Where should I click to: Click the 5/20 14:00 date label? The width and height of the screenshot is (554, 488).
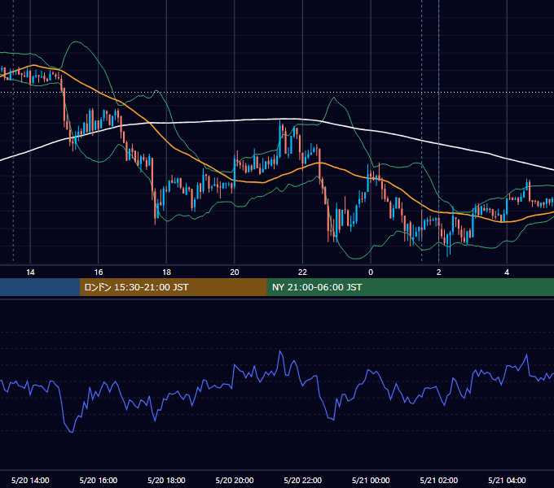pos(30,480)
